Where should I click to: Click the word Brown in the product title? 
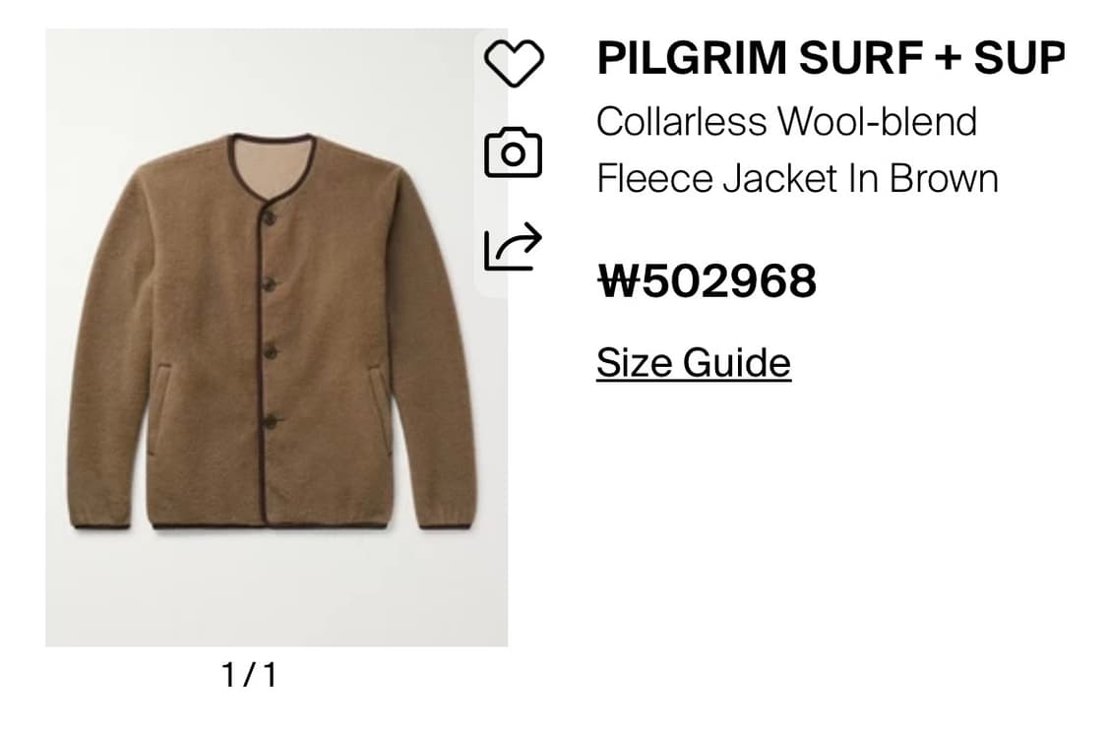pos(944,178)
